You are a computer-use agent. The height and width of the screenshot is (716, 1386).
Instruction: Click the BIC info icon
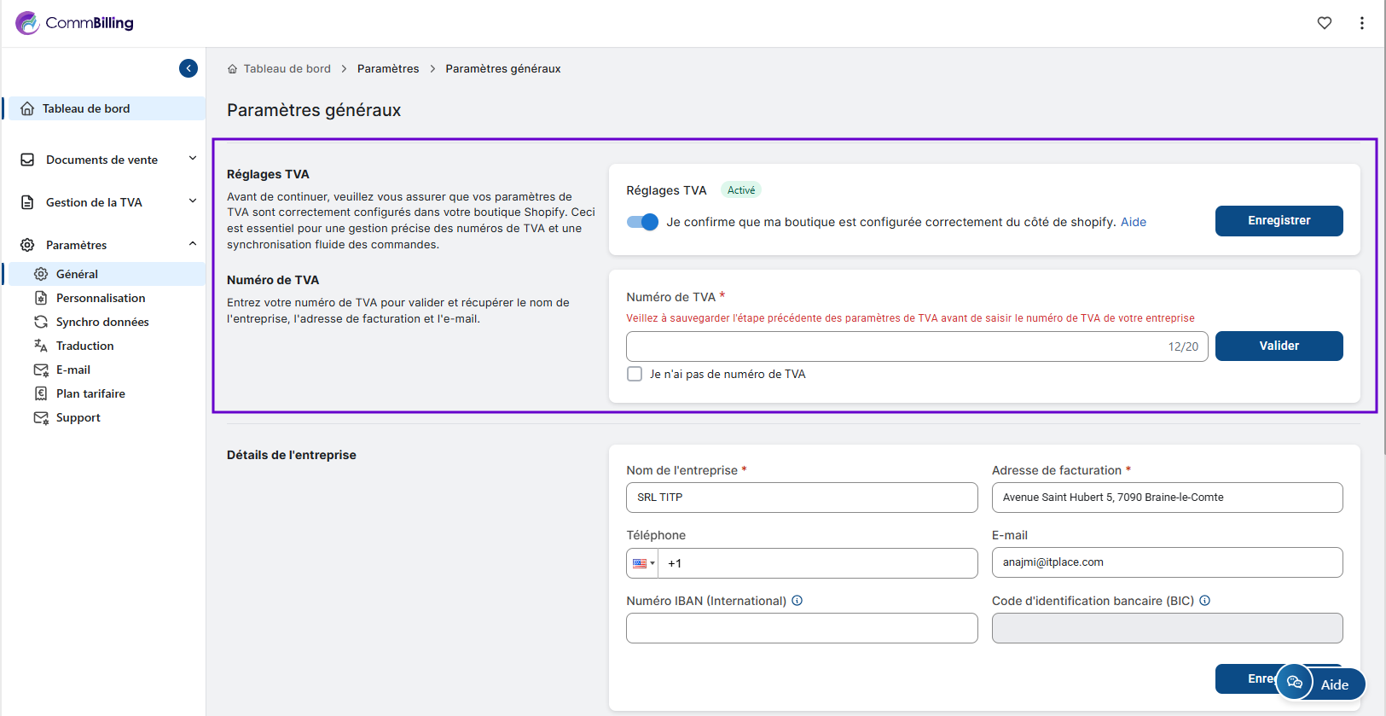coord(1204,601)
